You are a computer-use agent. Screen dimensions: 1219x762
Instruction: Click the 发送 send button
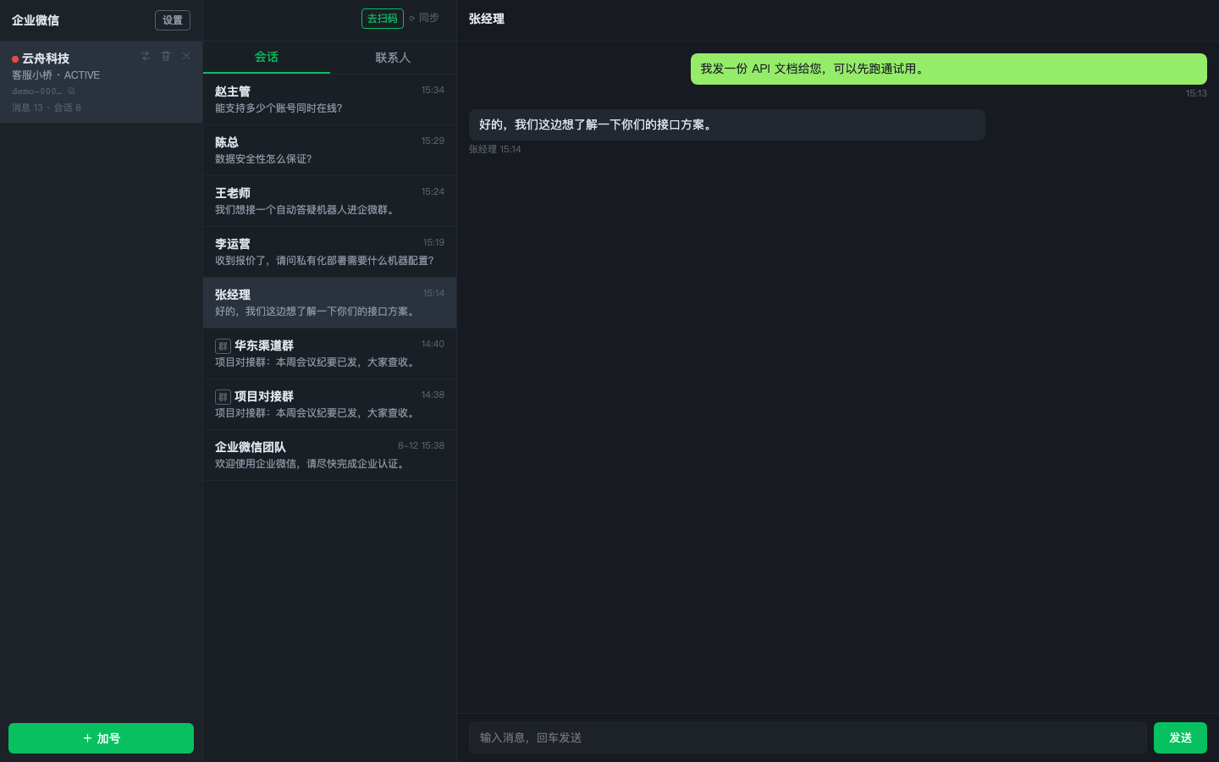pyautogui.click(x=1180, y=738)
